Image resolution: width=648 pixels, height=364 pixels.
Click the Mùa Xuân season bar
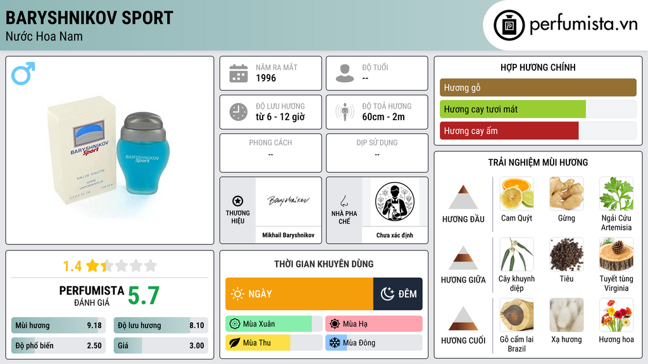coord(274,324)
